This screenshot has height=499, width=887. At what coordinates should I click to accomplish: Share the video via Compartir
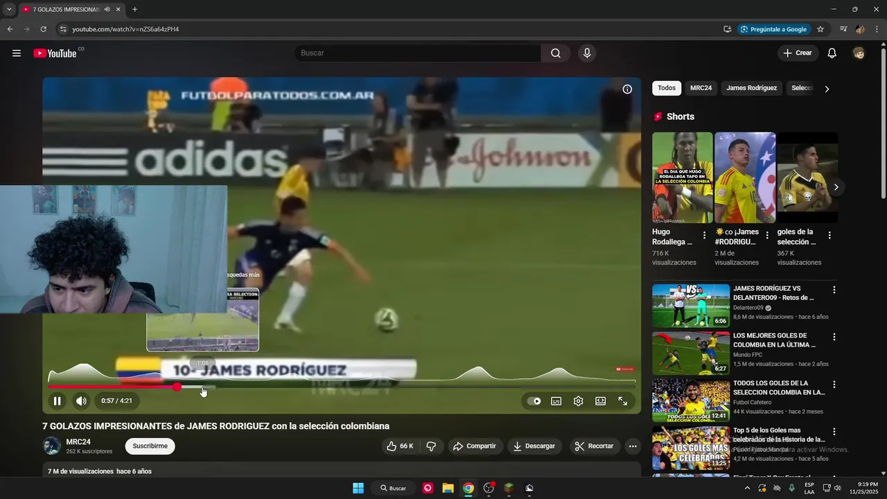[475, 446]
